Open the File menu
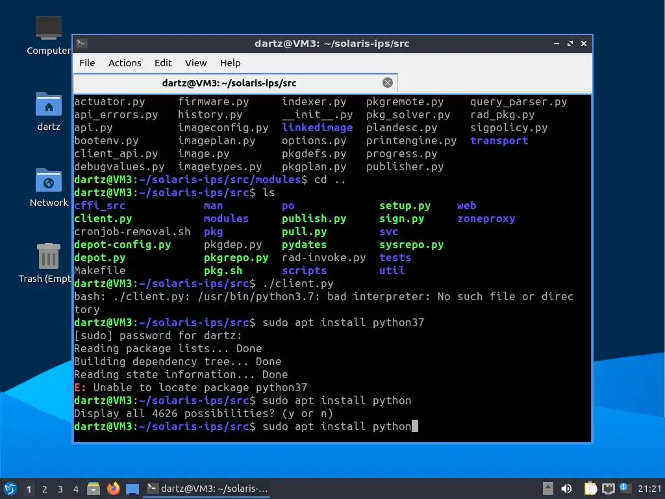The width and height of the screenshot is (665, 499). pyautogui.click(x=87, y=63)
